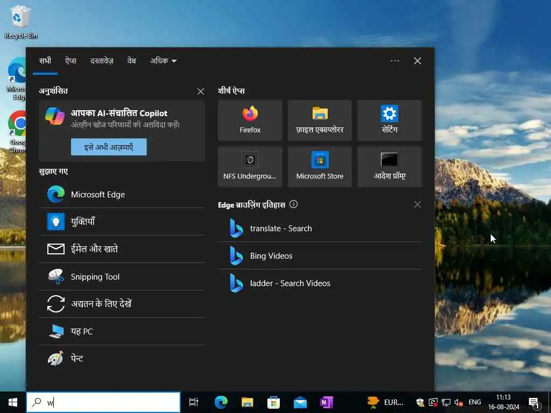Screen dimensions: 551x413
Task: Select अद्यतन के लिए देखें
Action: coord(122,304)
